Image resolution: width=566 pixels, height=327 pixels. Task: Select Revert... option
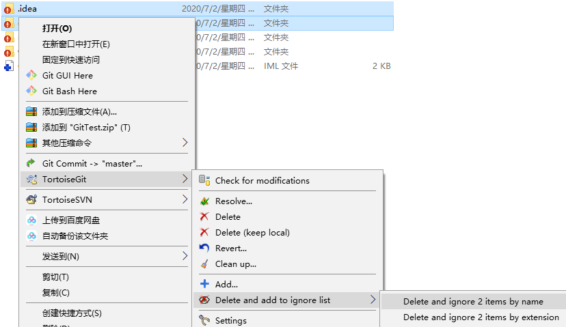pos(231,248)
